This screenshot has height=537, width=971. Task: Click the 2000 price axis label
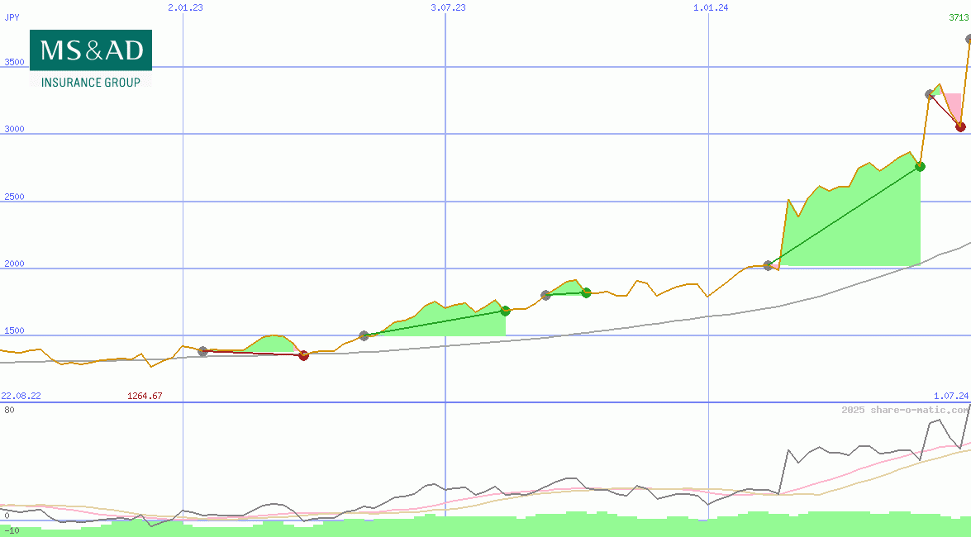click(x=14, y=264)
